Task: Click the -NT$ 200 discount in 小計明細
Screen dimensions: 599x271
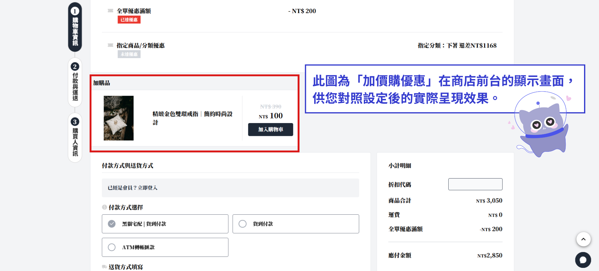Action: pos(491,229)
